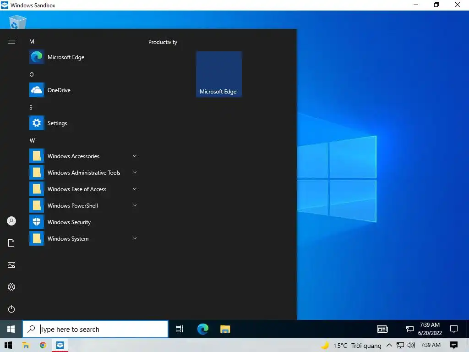
Task: Click network icon in sandbox system tray
Action: pyautogui.click(x=410, y=329)
